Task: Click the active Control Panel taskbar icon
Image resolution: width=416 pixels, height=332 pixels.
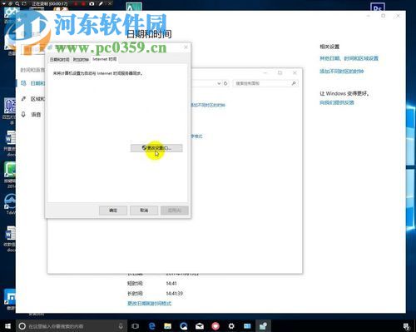Action: pos(263,326)
